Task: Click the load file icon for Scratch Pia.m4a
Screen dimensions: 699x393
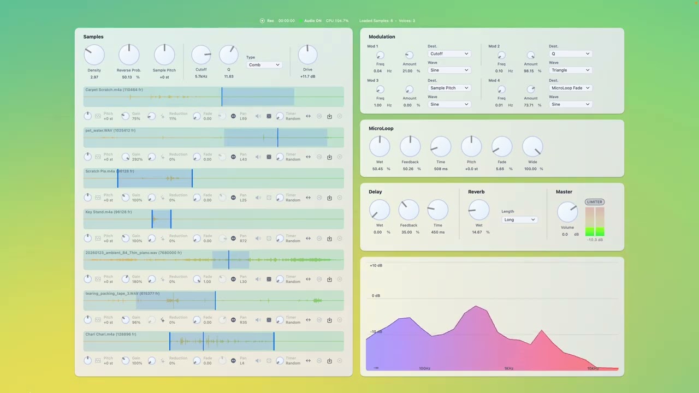Action: (329, 198)
